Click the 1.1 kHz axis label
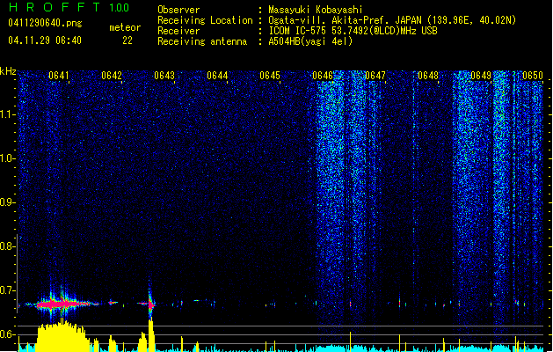553x352 pixels. 7,114
